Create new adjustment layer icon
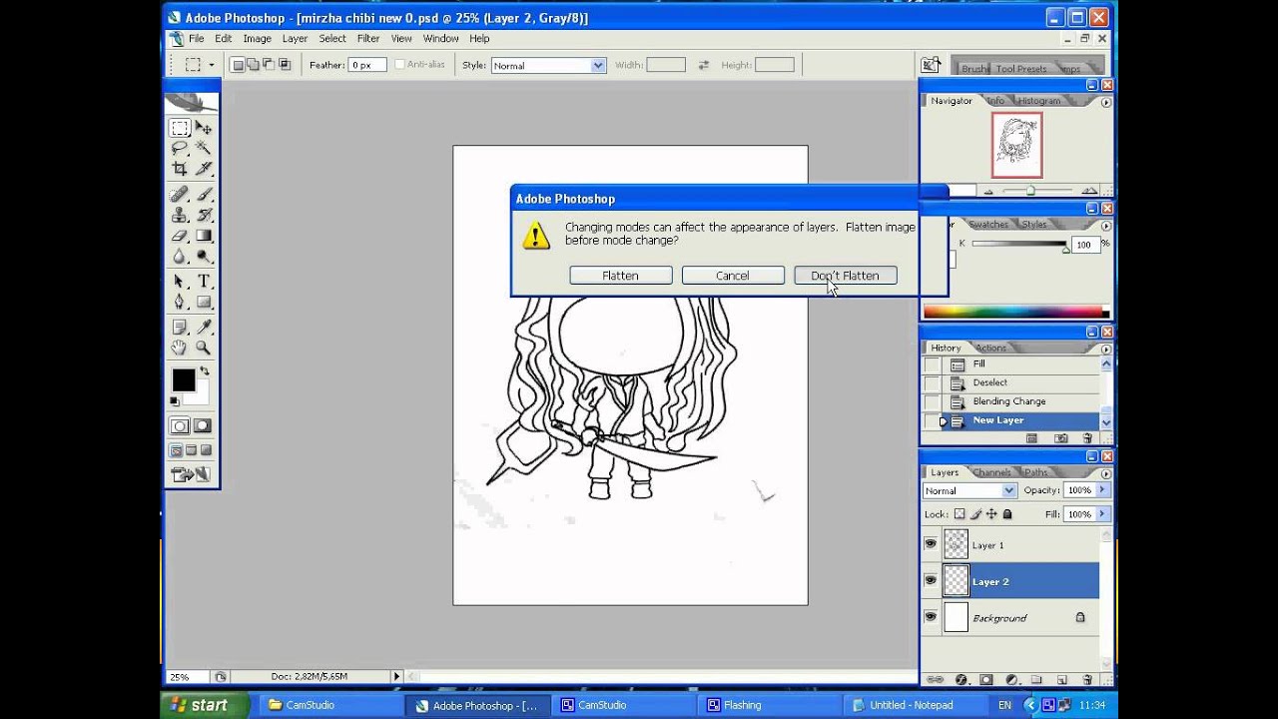 point(1011,679)
